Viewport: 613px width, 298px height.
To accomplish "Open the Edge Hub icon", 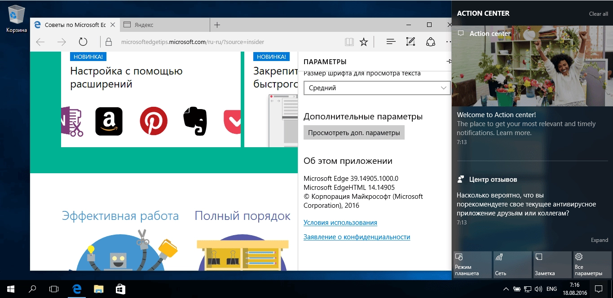I will [391, 42].
